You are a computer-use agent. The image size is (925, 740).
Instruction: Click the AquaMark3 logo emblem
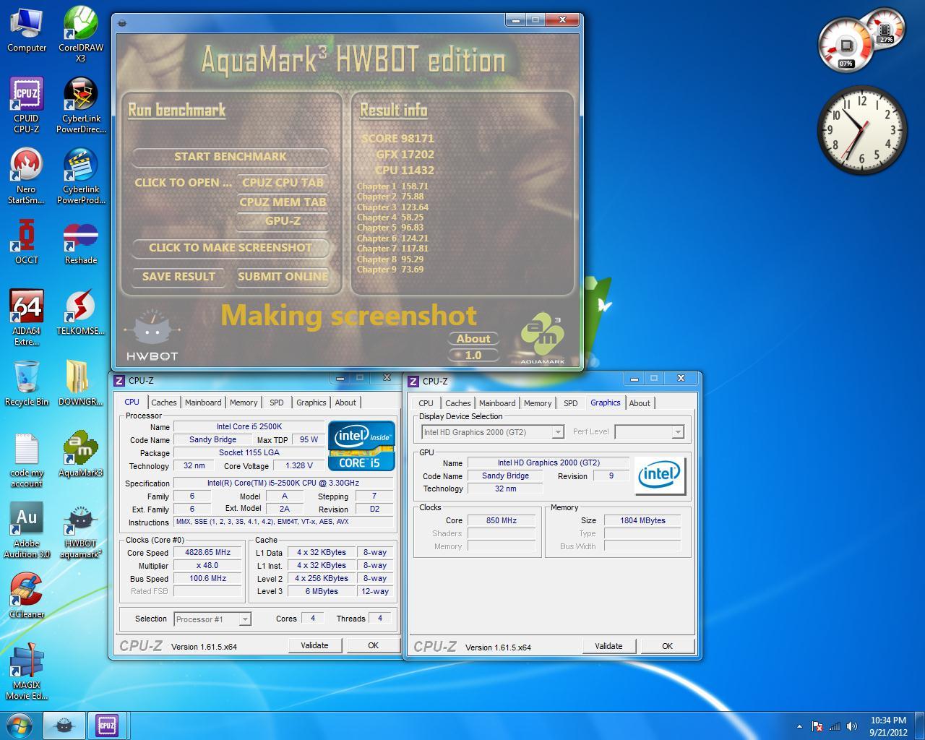pyautogui.click(x=542, y=338)
